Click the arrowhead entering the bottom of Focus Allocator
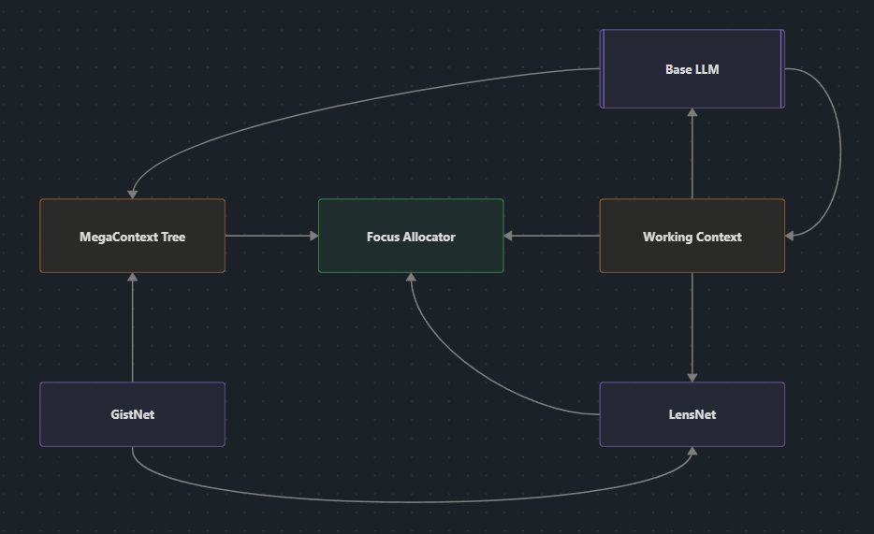This screenshot has height=534, width=874. click(411, 279)
